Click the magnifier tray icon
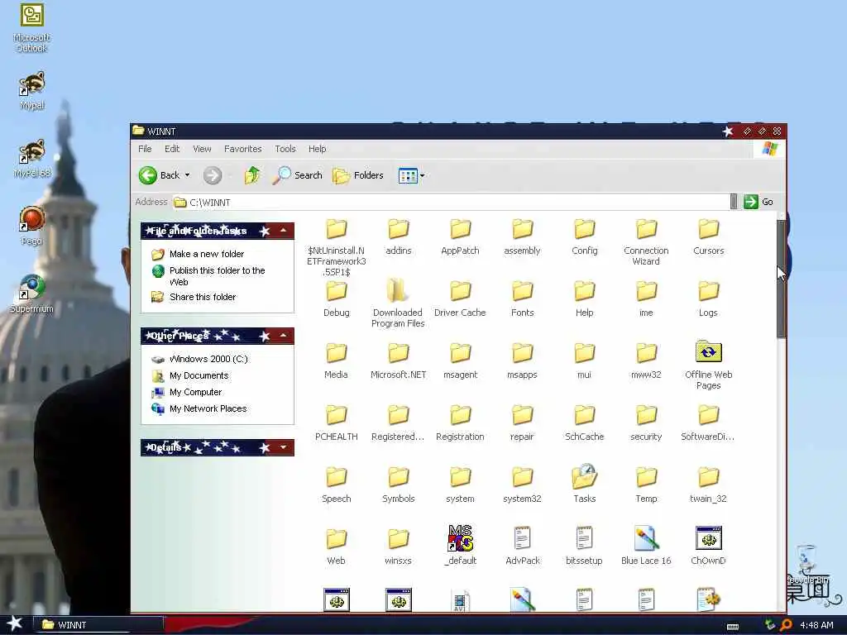847x635 pixels. [786, 625]
